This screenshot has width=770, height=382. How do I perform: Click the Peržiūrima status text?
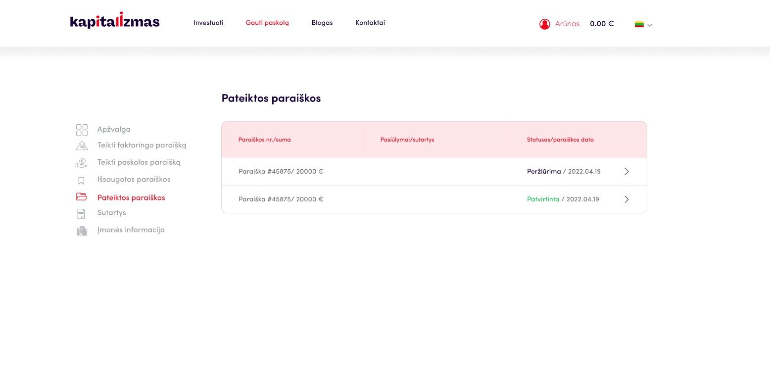pyautogui.click(x=544, y=172)
